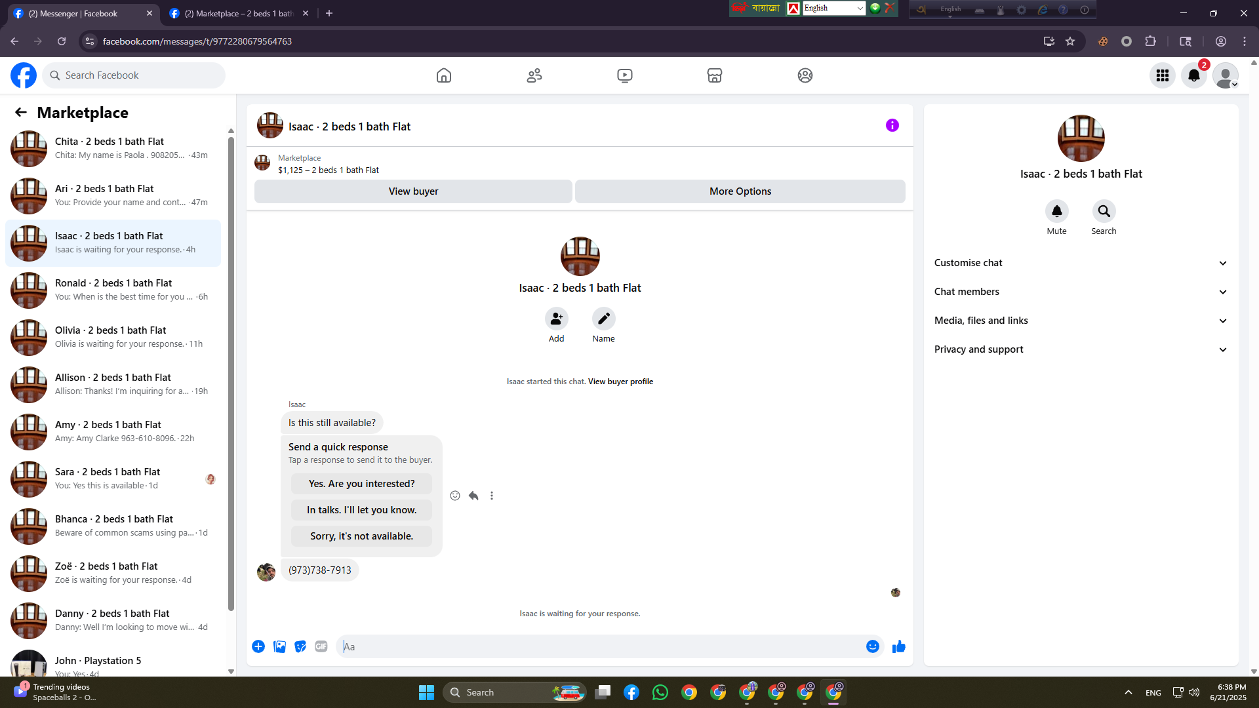Image resolution: width=1259 pixels, height=708 pixels.
Task: Open the sticker chooser icon
Action: pos(300,646)
